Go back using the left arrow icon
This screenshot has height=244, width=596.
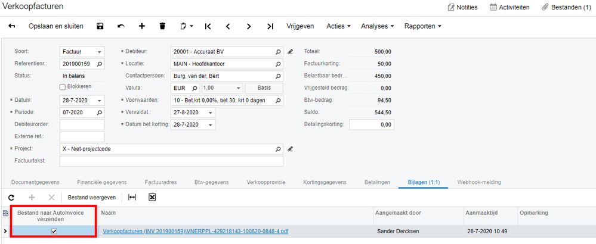click(12, 26)
